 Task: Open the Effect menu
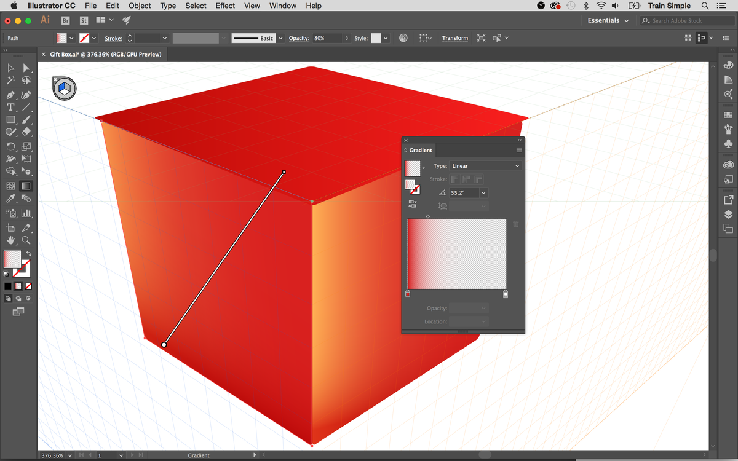point(225,6)
